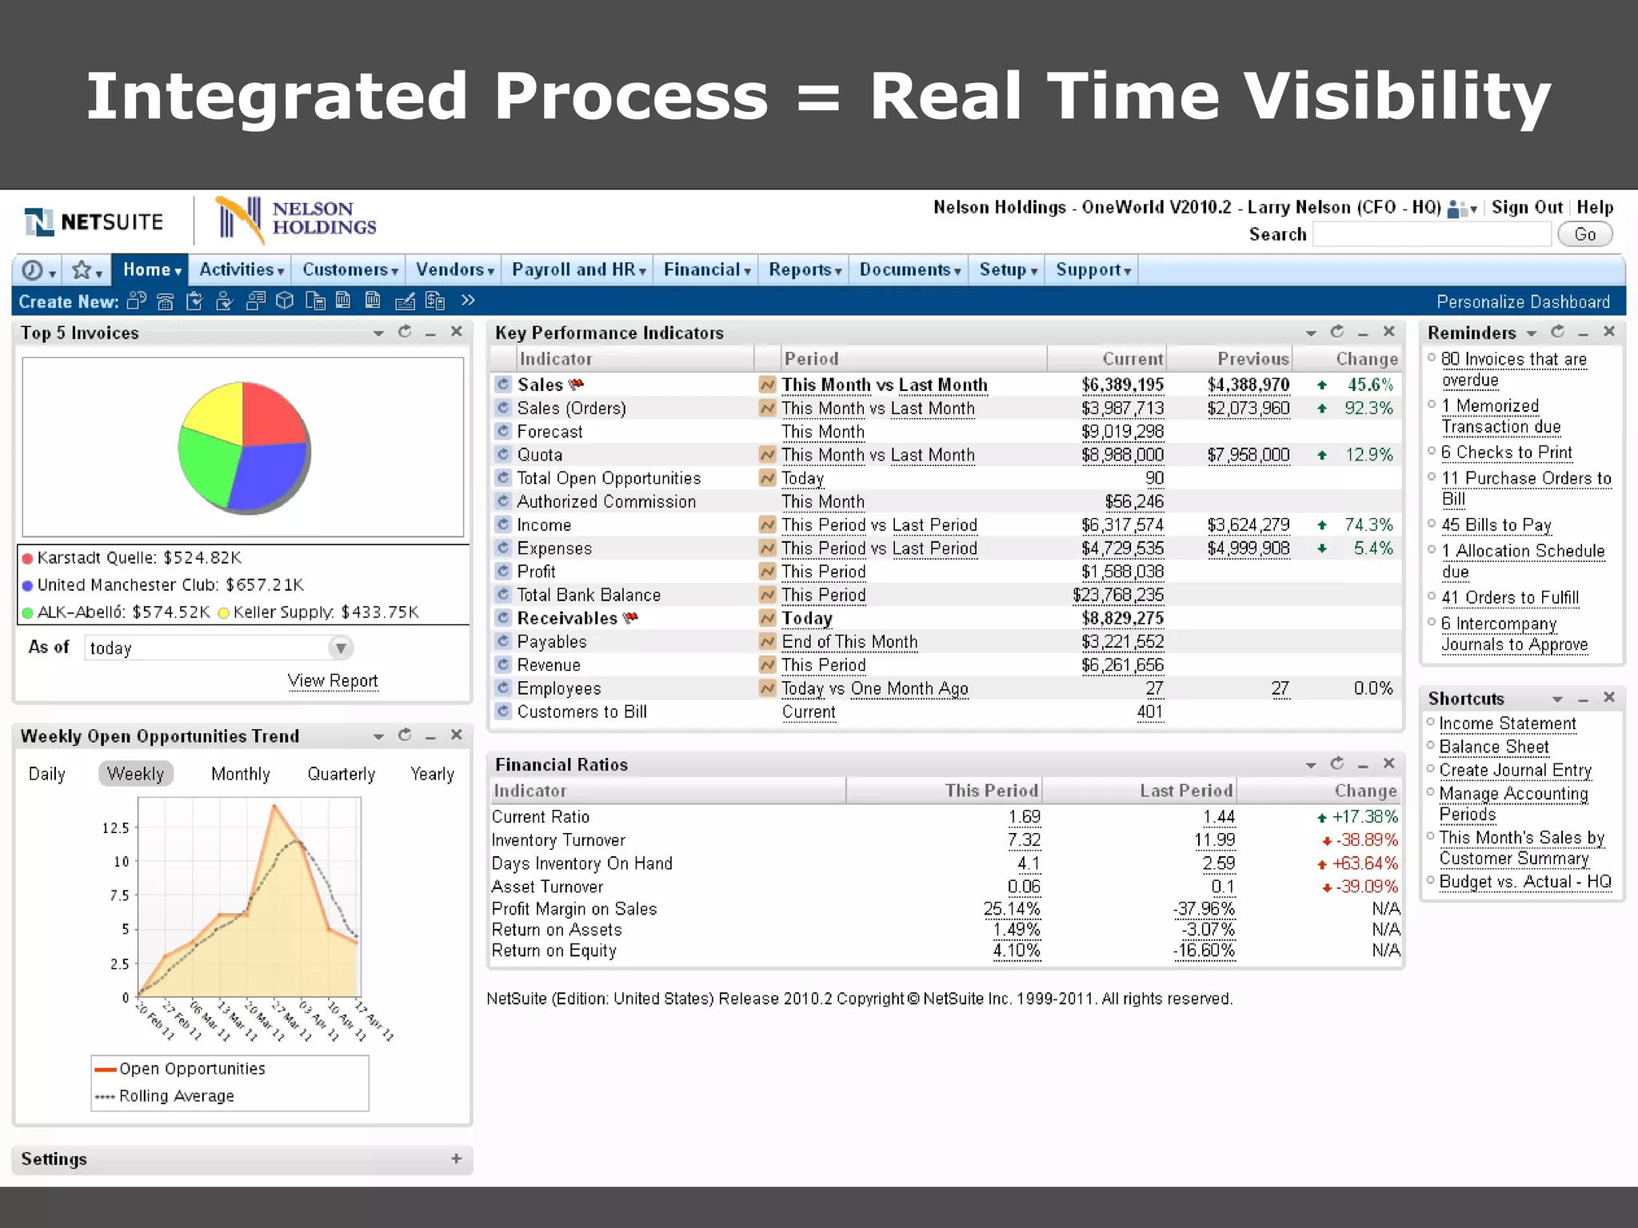1638x1228 pixels.
Task: Open the Shortcuts star icon
Action: [82, 270]
